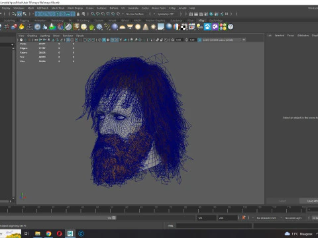Click the pause icon in status line
Image resolution: width=318 pixels, height=238 pixels.
(x=227, y=14)
